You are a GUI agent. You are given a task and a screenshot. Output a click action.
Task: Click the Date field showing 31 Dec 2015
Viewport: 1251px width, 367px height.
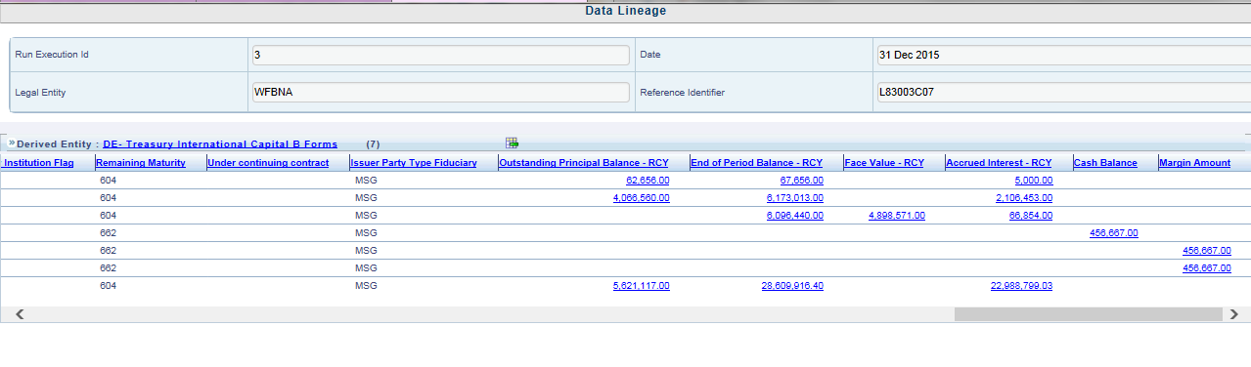(x=1063, y=56)
